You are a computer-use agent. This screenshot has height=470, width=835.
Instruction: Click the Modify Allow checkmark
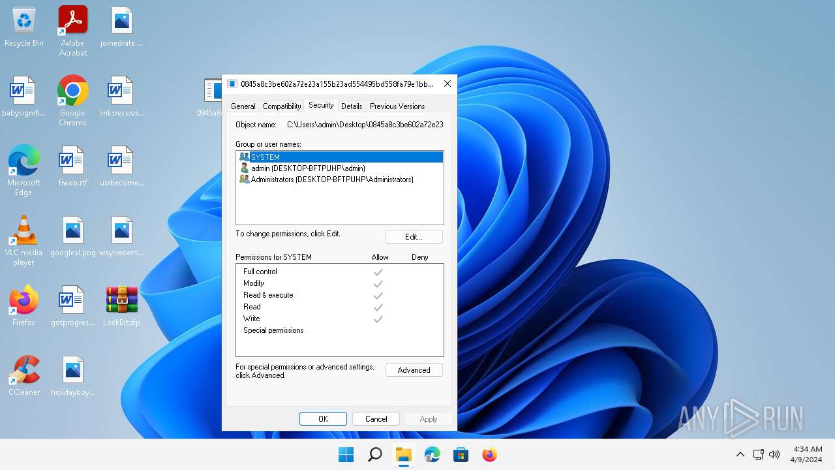(x=378, y=283)
